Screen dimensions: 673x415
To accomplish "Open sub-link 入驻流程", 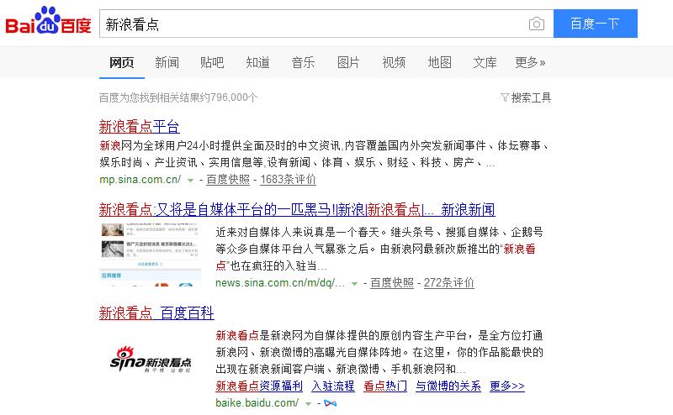I will [x=333, y=386].
